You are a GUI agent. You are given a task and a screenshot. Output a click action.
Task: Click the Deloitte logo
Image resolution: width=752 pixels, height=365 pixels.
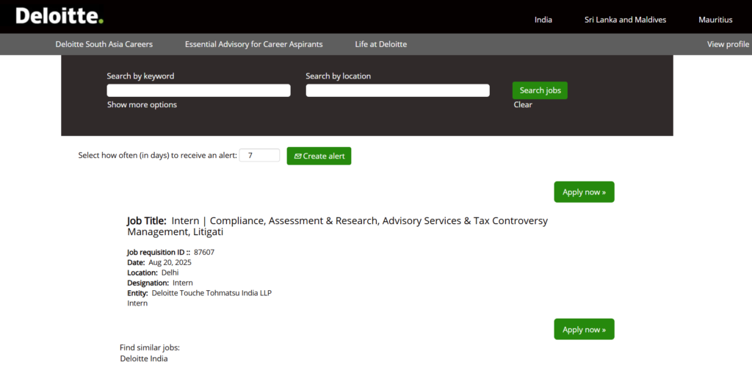click(x=59, y=16)
